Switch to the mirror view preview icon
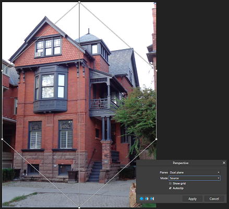 [152, 199]
